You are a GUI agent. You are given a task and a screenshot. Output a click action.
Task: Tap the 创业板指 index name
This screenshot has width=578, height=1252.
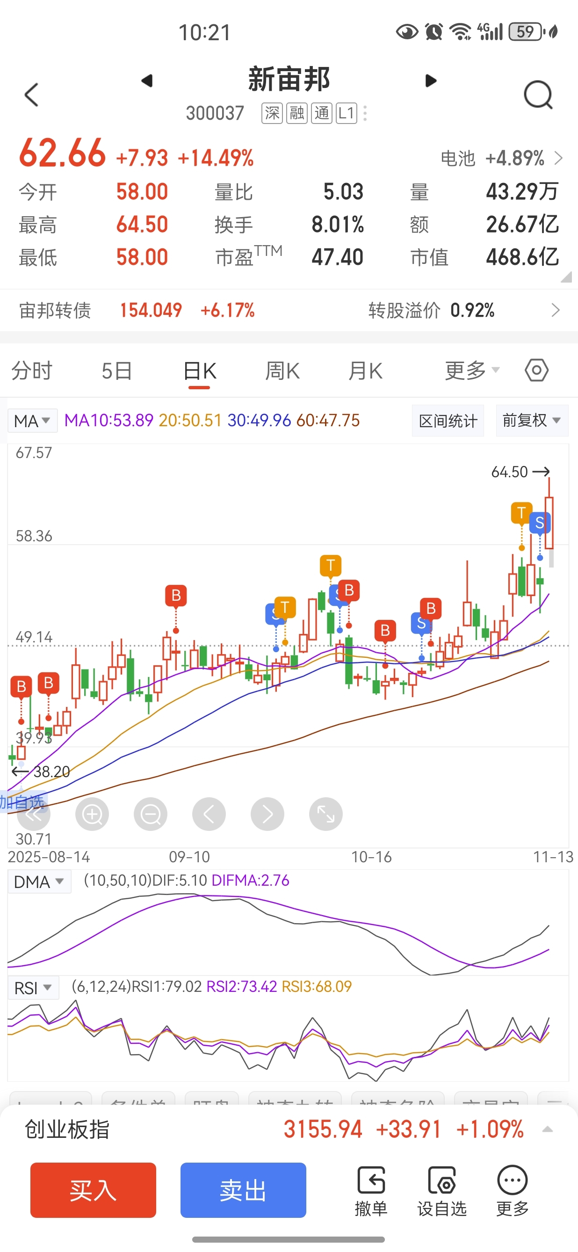pos(67,1129)
